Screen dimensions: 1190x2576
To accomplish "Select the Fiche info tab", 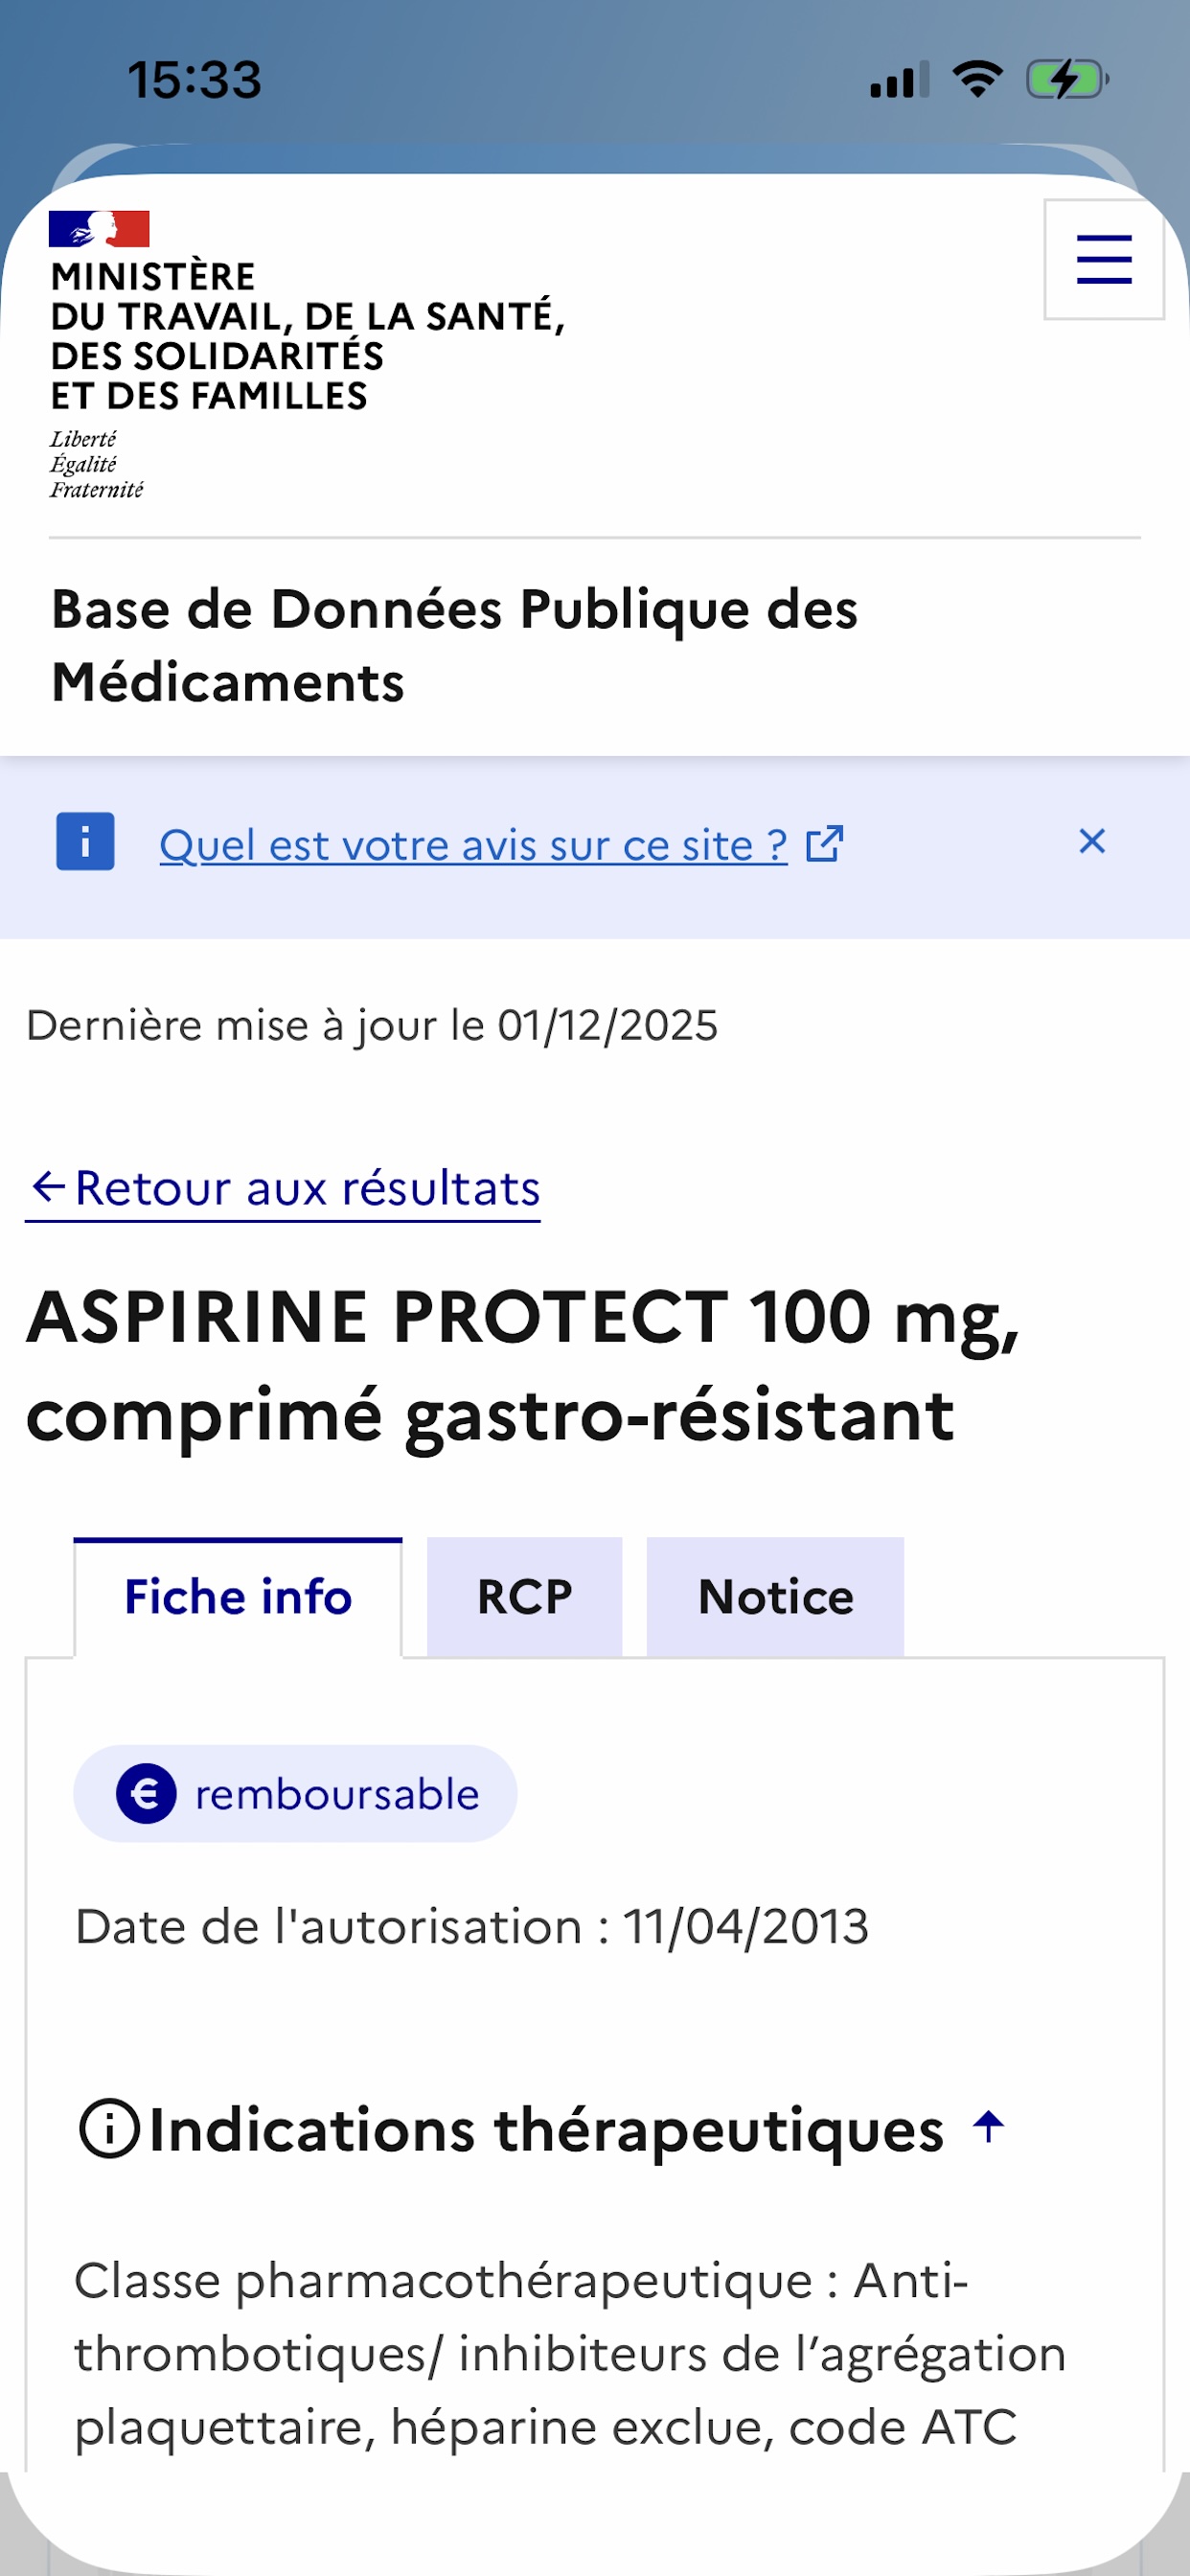I will [238, 1596].
